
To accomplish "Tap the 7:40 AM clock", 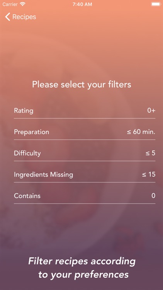I will pos(82,4).
